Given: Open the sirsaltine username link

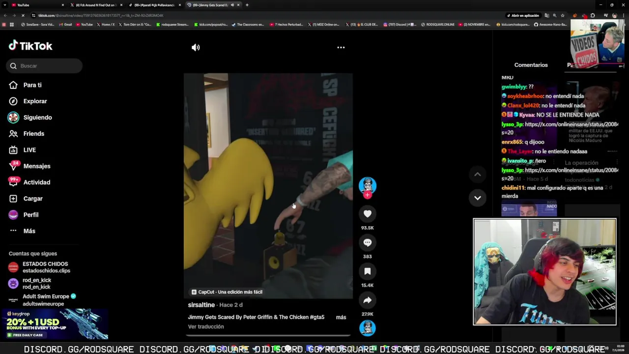Looking at the screenshot, I should (x=201, y=305).
